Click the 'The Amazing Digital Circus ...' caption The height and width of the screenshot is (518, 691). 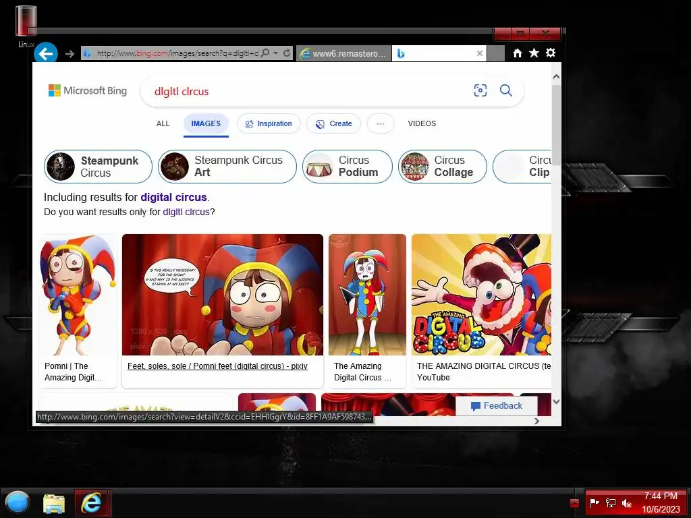[x=362, y=372]
